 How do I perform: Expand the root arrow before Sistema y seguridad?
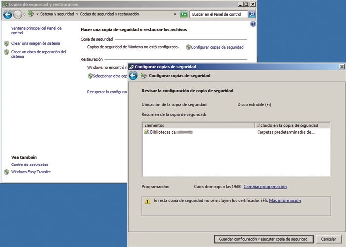[x=37, y=14]
